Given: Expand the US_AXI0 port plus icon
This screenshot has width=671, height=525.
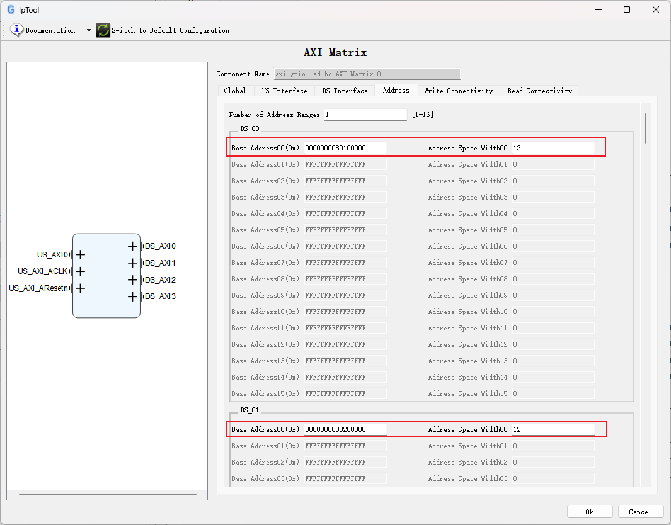Looking at the screenshot, I should coord(81,255).
